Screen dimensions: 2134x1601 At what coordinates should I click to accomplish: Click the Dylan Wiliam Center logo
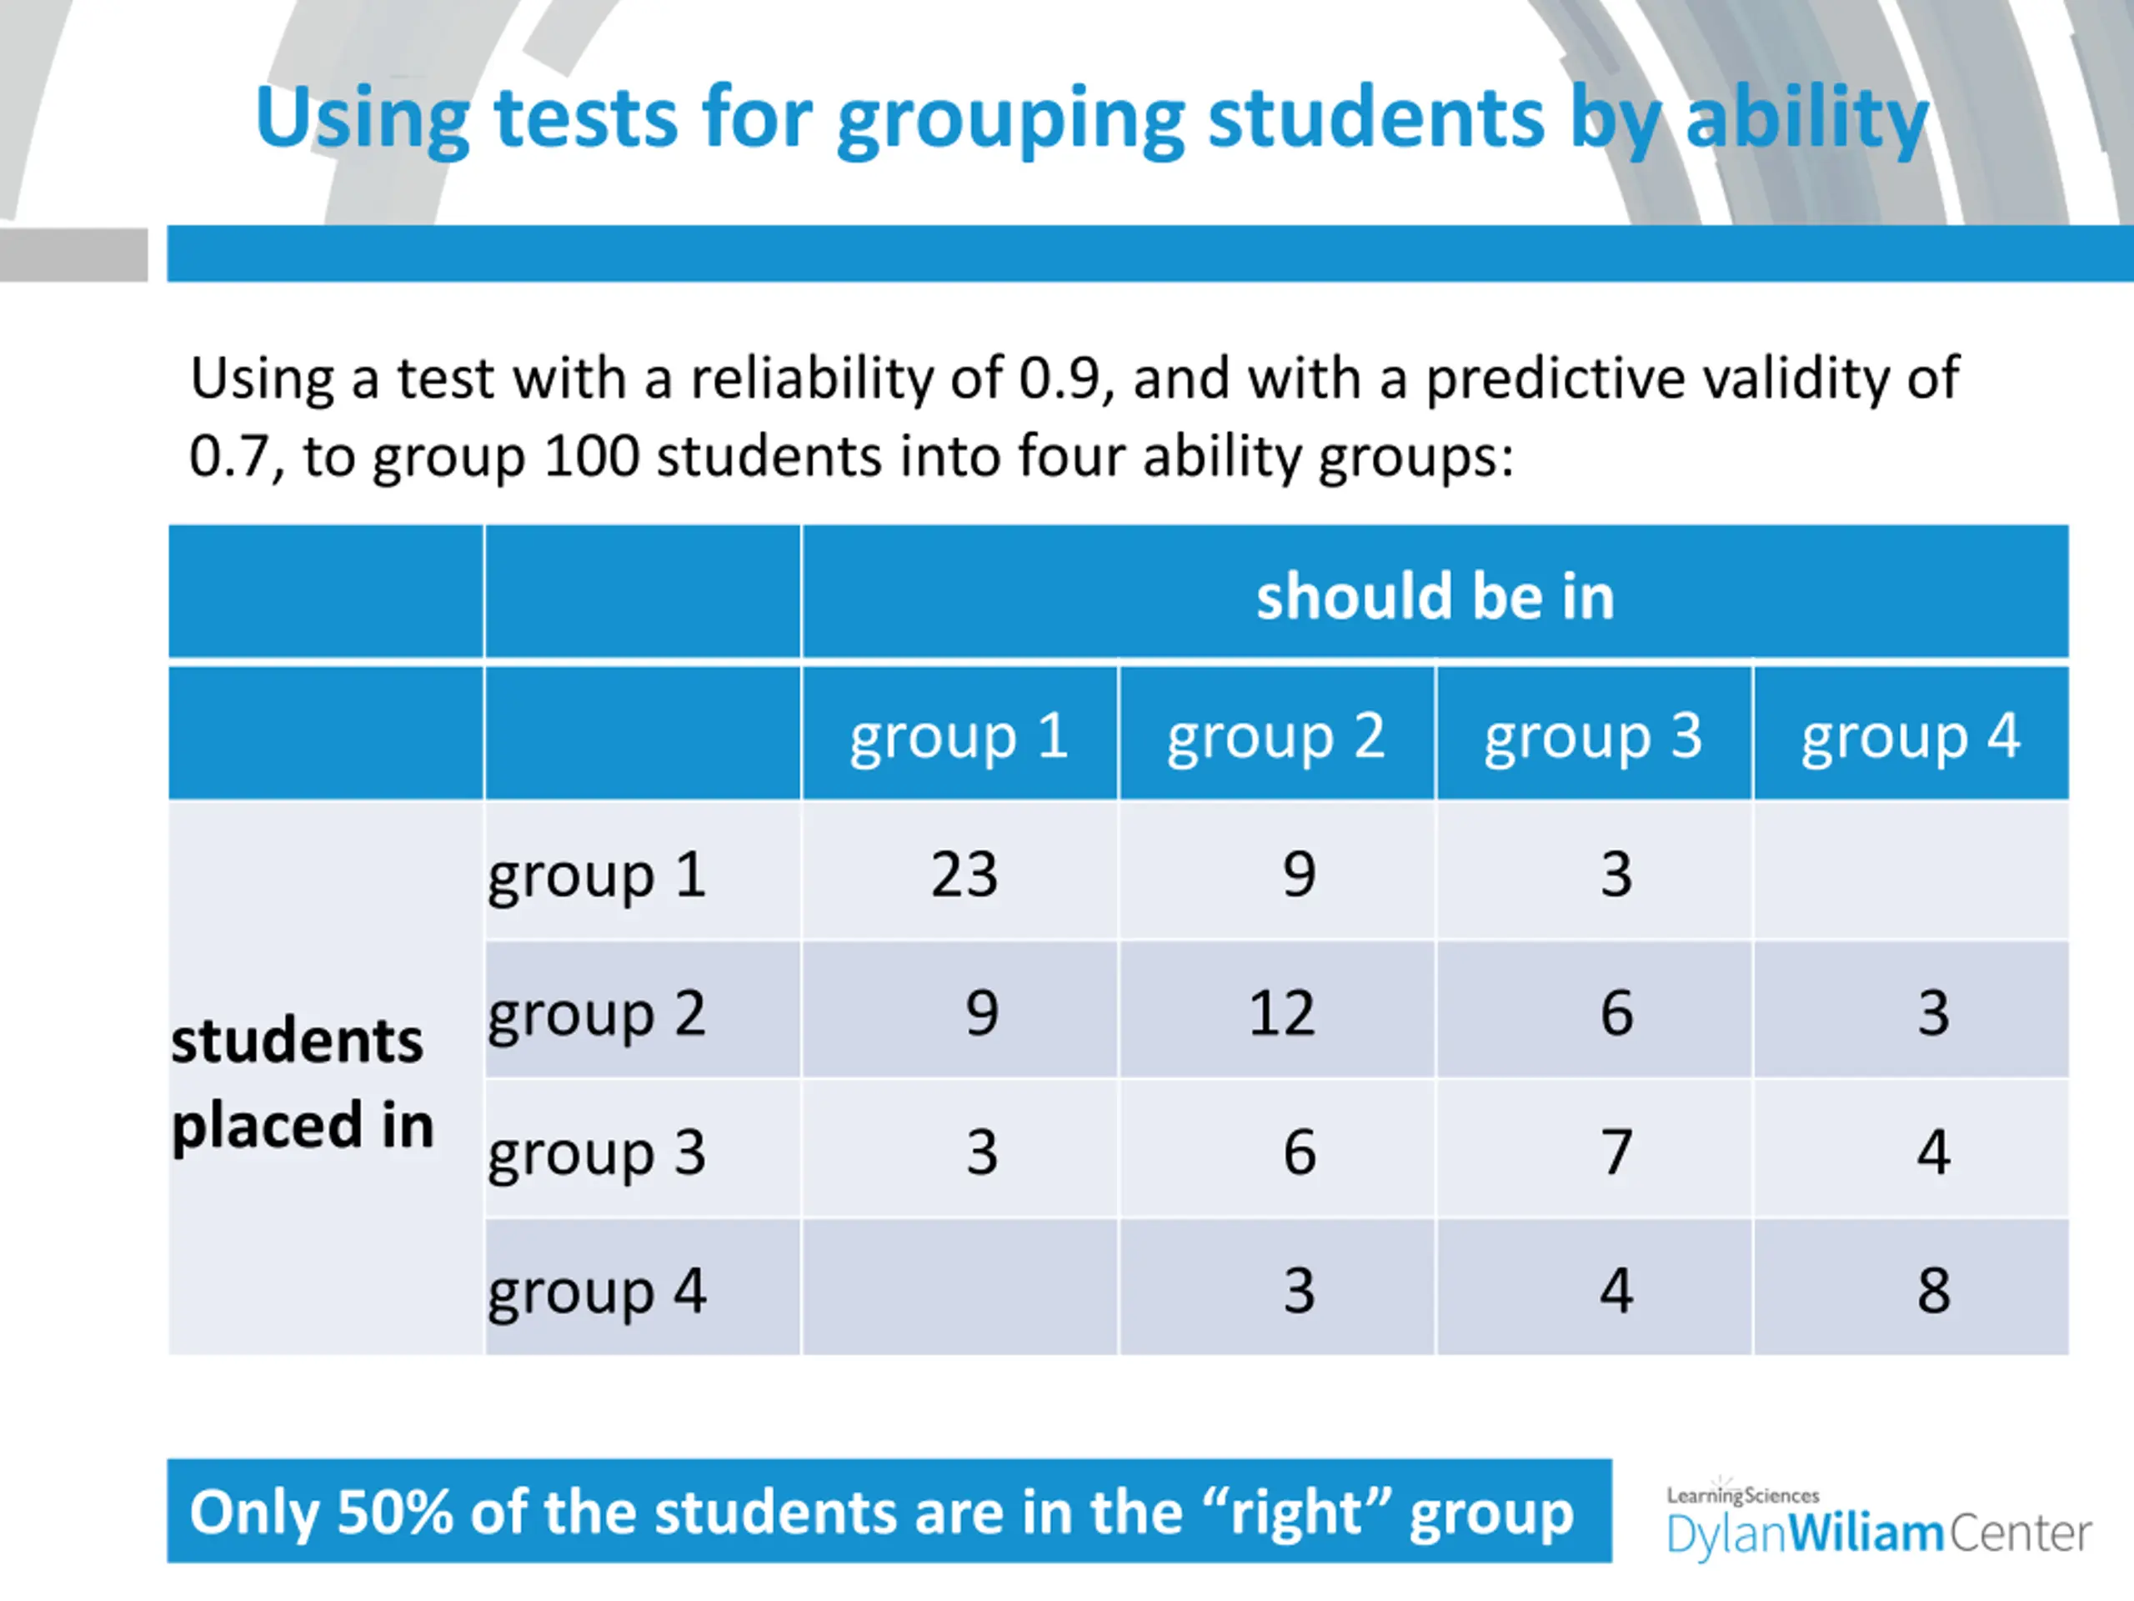tap(1877, 1522)
